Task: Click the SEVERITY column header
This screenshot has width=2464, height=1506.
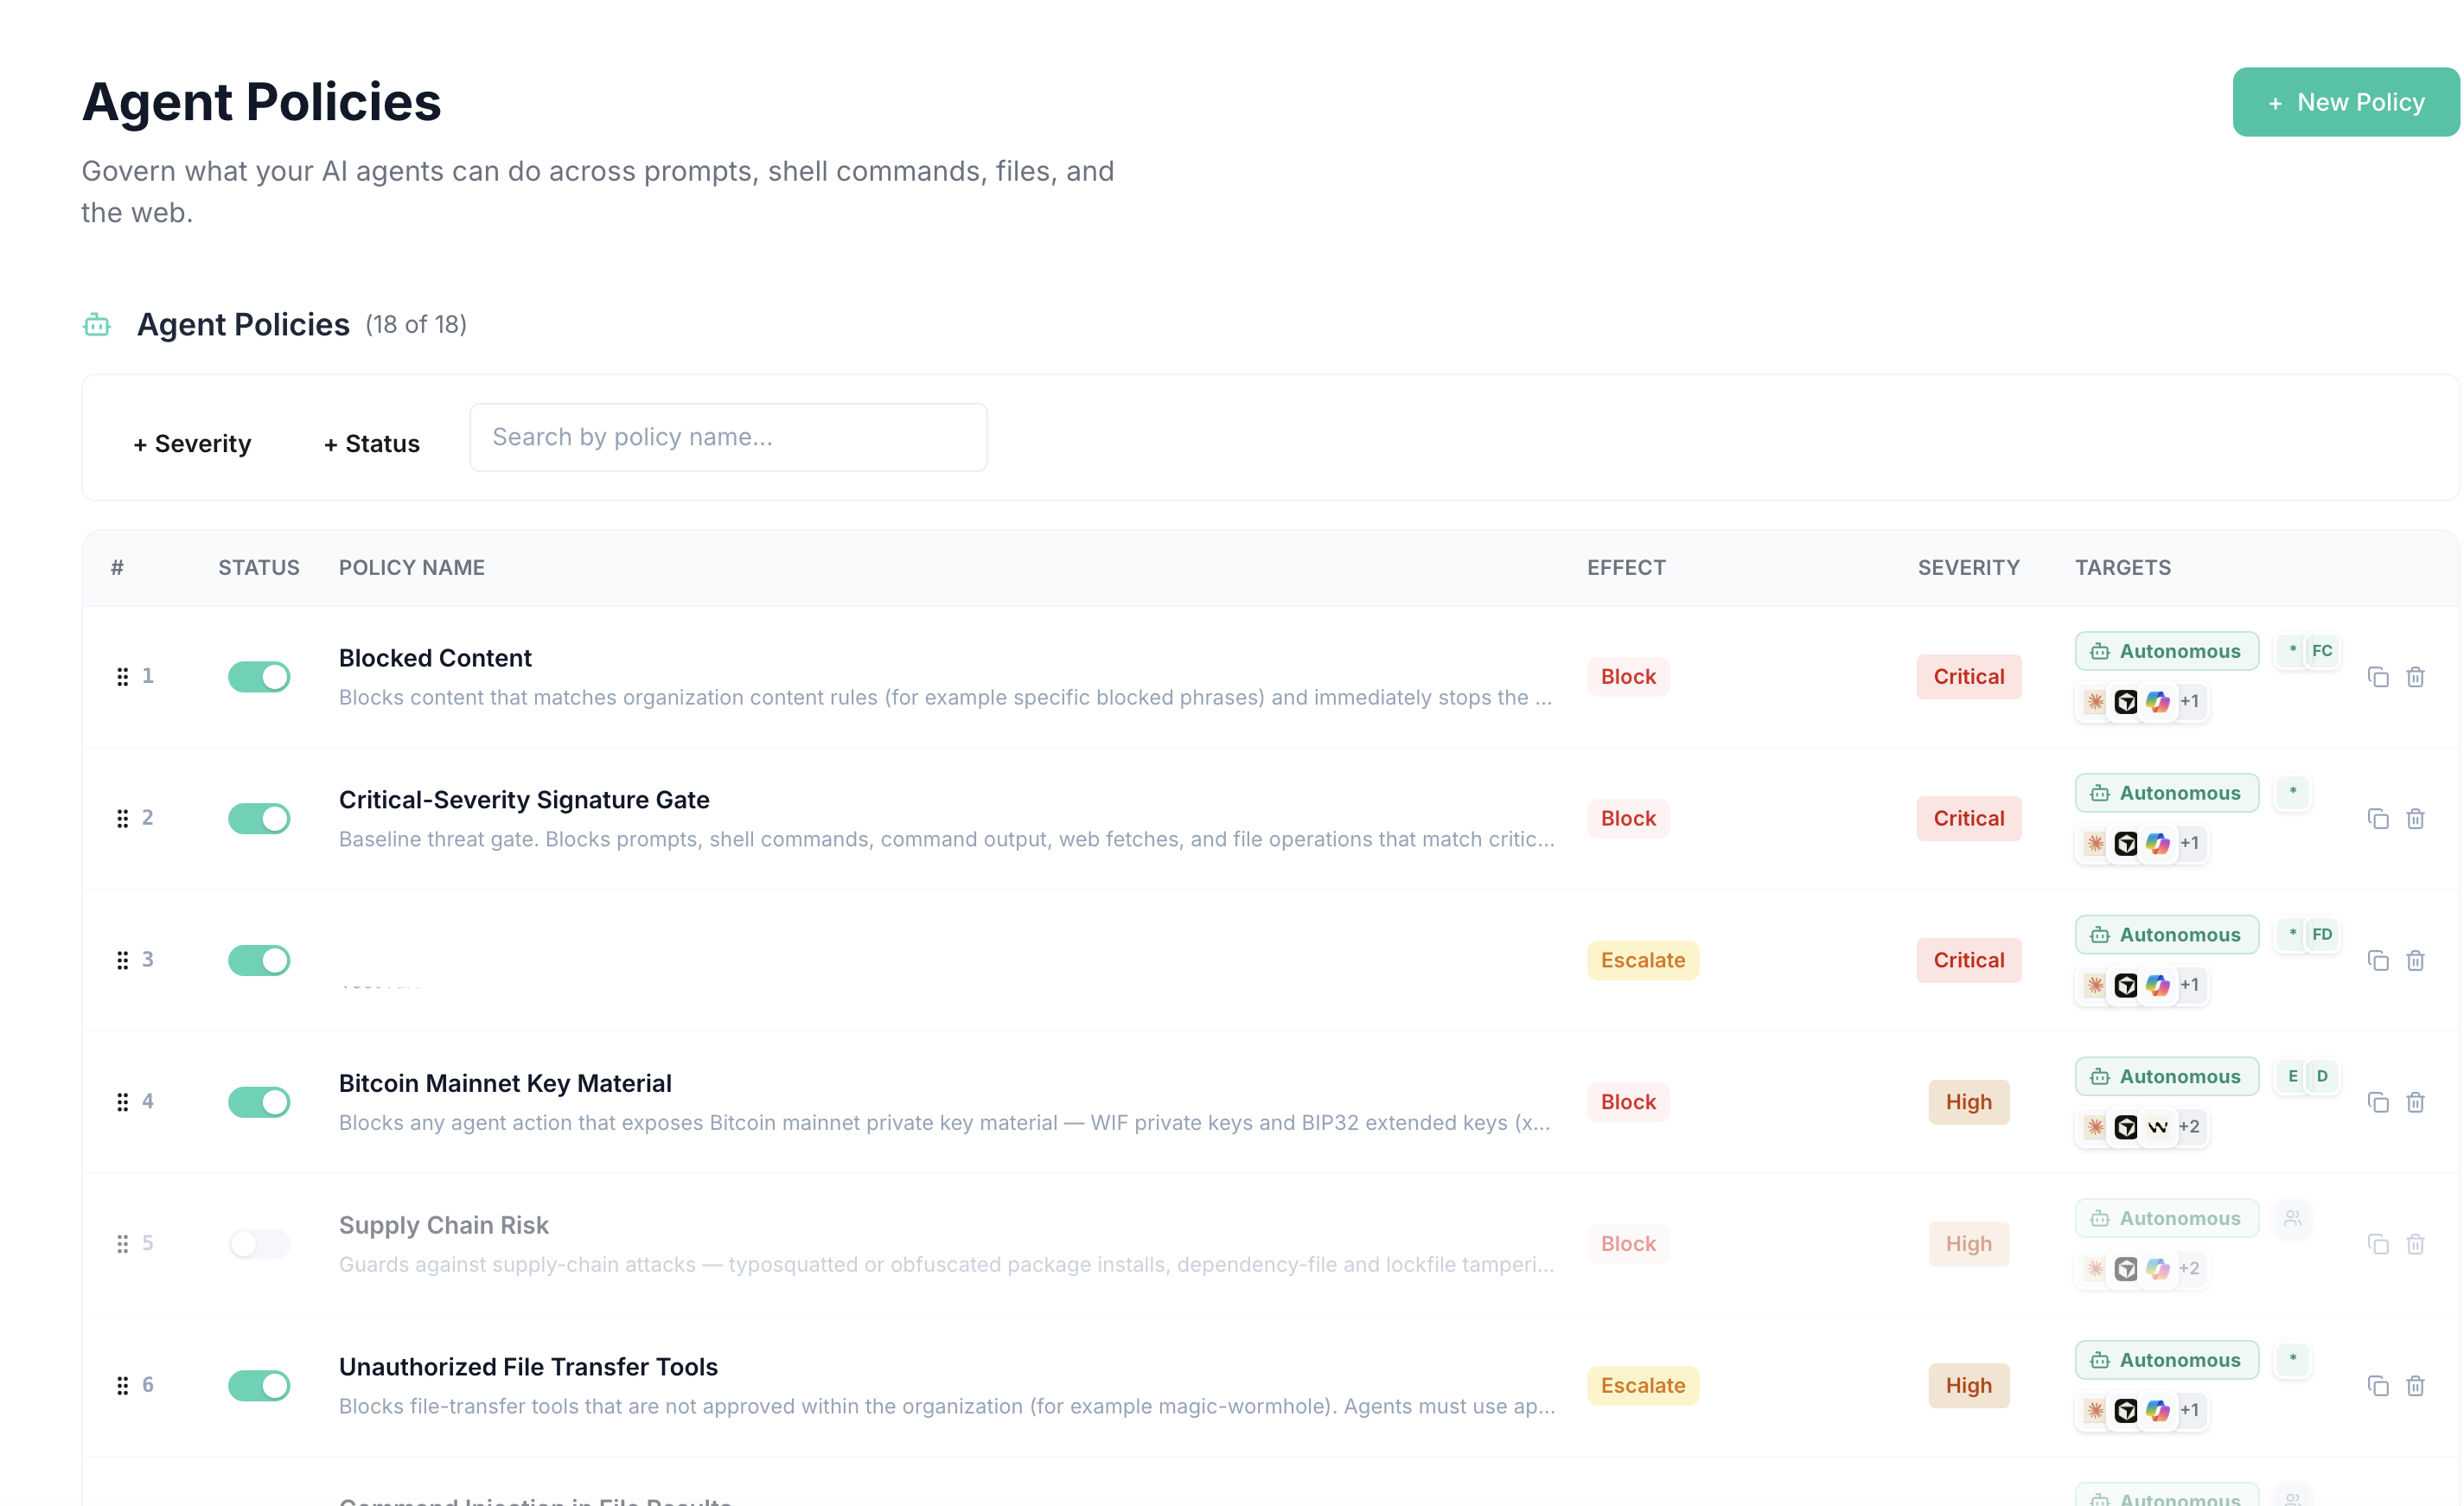Action: click(x=1969, y=568)
